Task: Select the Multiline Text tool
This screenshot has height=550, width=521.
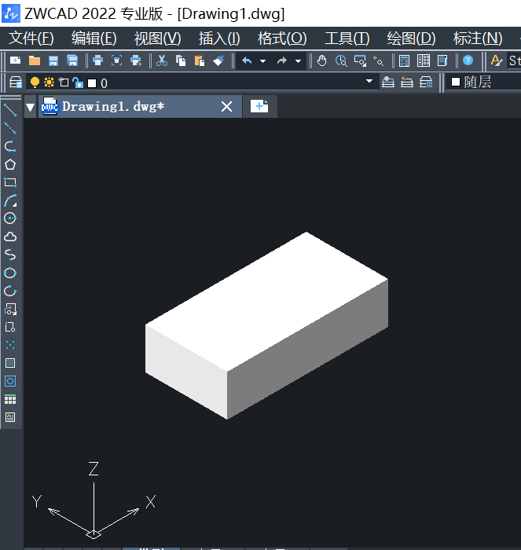Action: (10, 417)
